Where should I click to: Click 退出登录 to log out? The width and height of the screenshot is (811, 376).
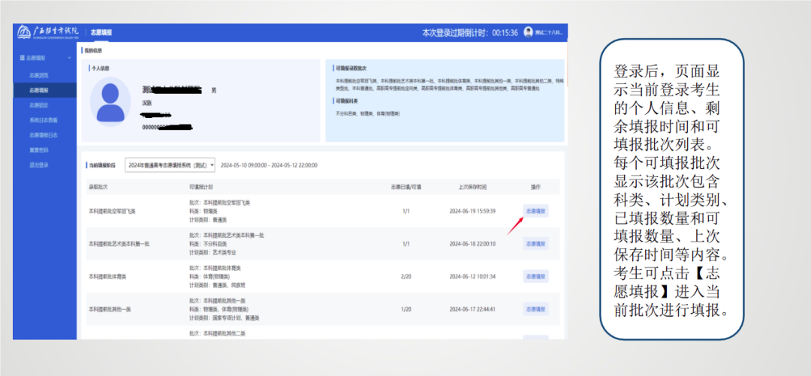(39, 164)
